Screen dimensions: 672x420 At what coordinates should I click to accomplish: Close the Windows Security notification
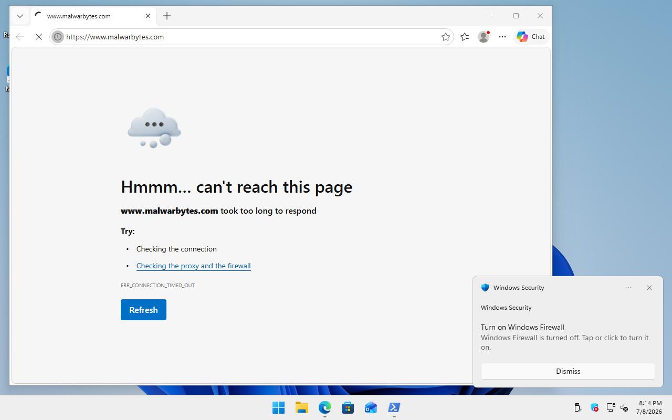point(649,288)
